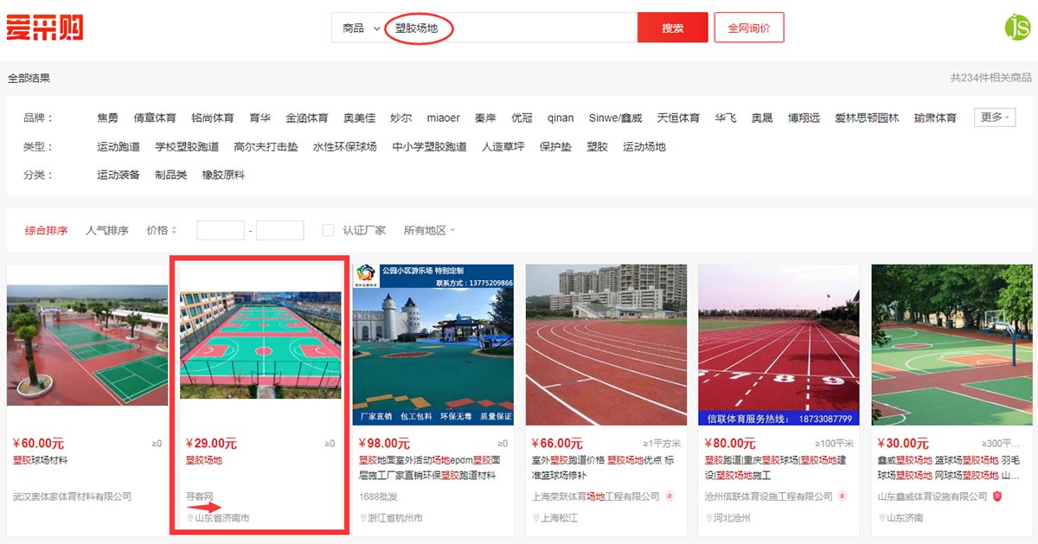Click red shield badge next to 山东鑫威体育设施有限公司
This screenshot has height=544, width=1038.
click(997, 496)
